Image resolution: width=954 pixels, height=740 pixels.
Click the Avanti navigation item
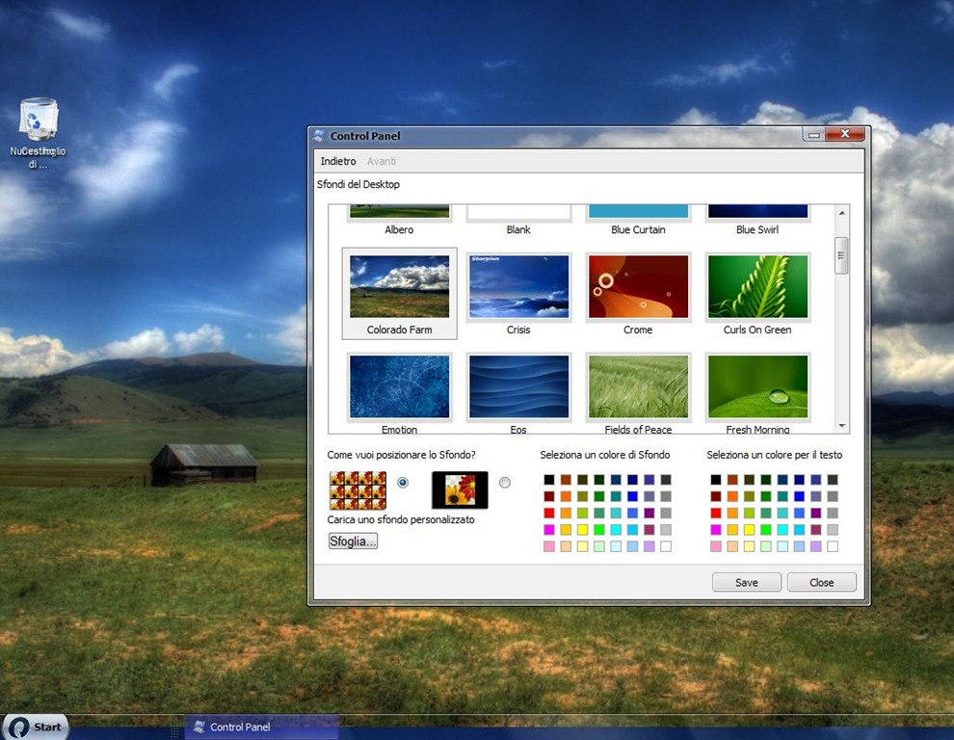click(382, 161)
